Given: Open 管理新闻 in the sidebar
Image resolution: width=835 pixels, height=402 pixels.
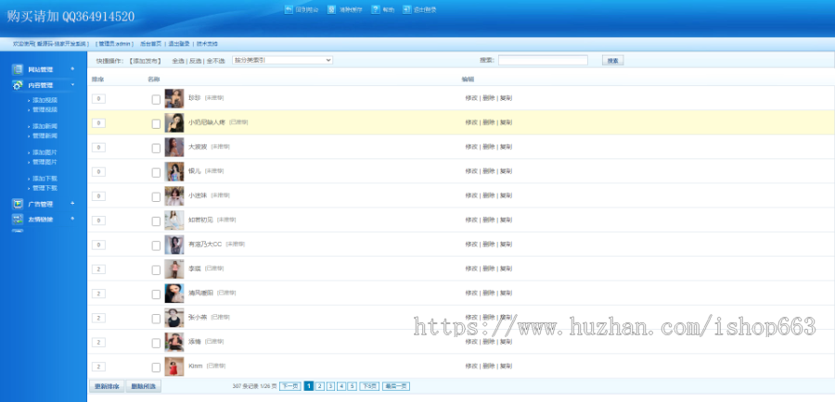Looking at the screenshot, I should (45, 135).
